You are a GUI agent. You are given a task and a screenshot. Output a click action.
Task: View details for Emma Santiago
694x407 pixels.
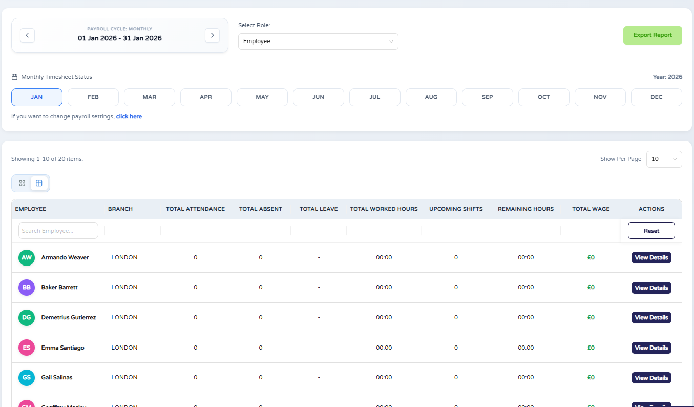pyautogui.click(x=651, y=348)
